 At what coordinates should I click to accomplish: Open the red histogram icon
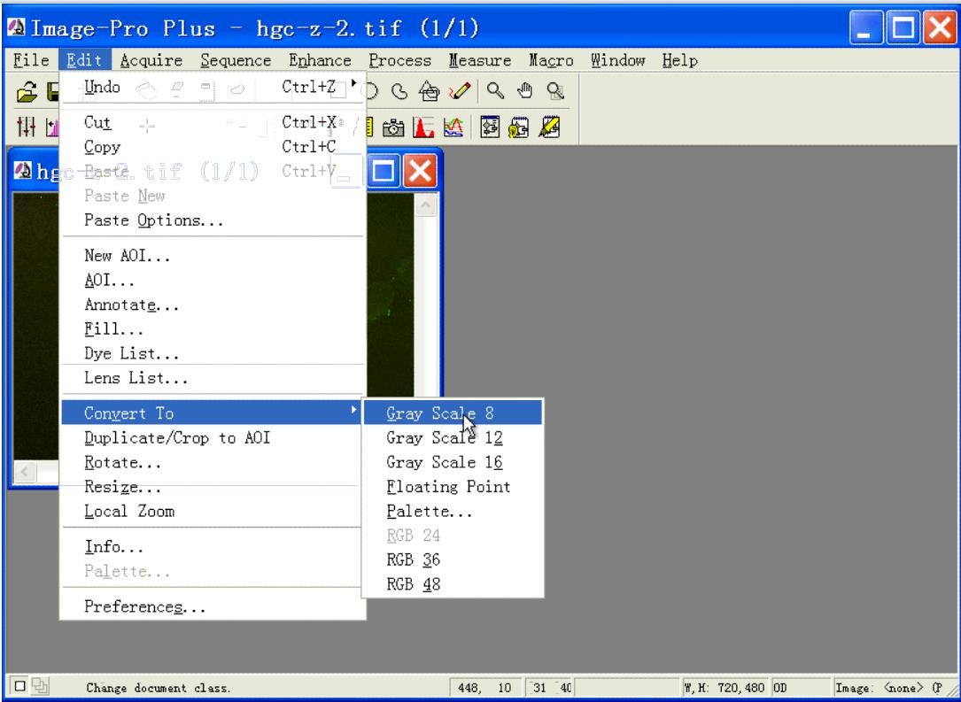coord(423,127)
